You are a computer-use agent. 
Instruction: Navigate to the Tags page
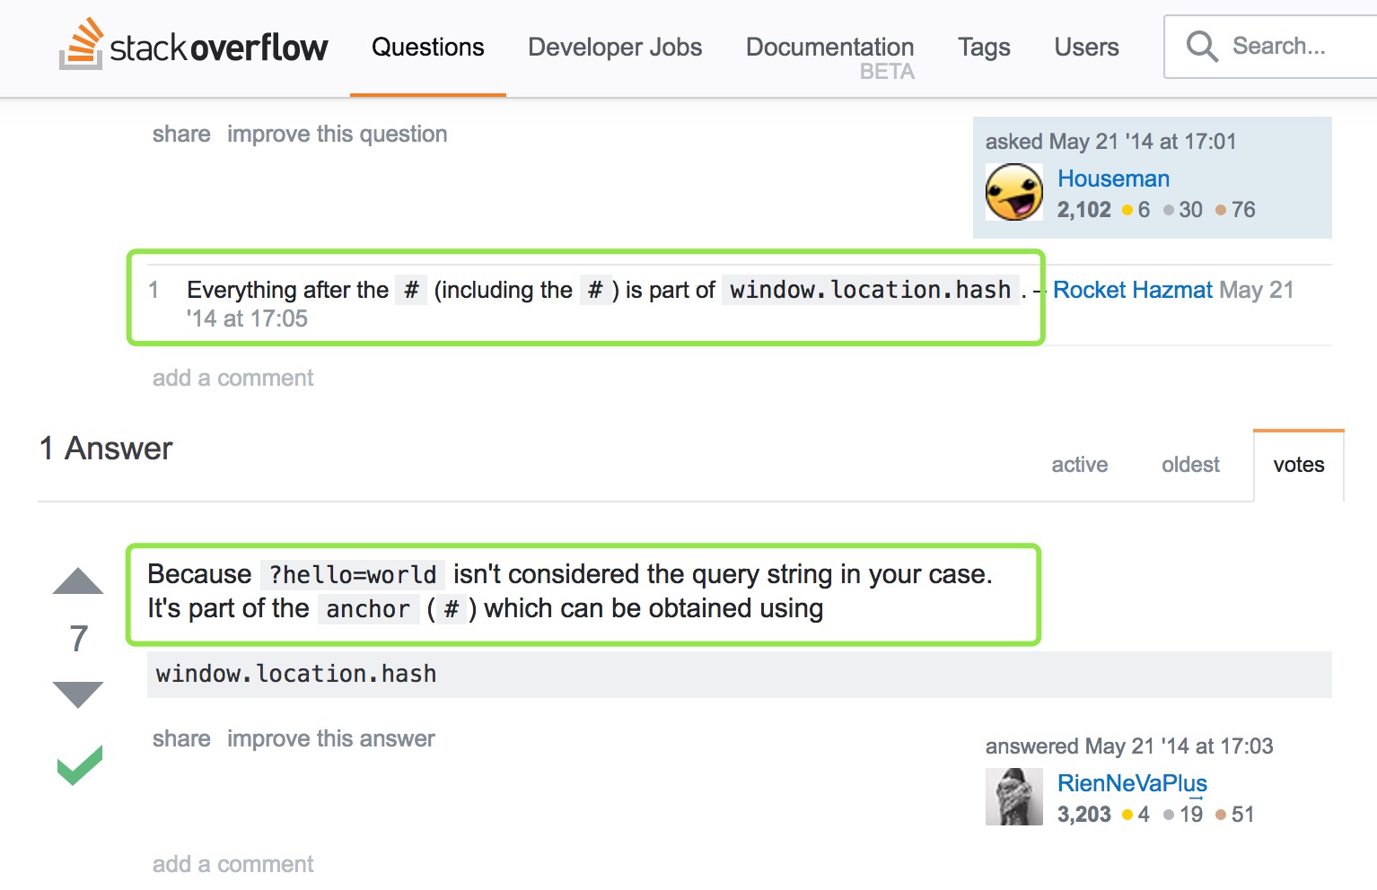(x=984, y=47)
